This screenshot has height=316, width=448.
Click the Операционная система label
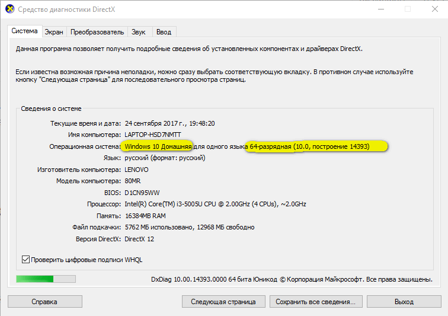point(85,146)
